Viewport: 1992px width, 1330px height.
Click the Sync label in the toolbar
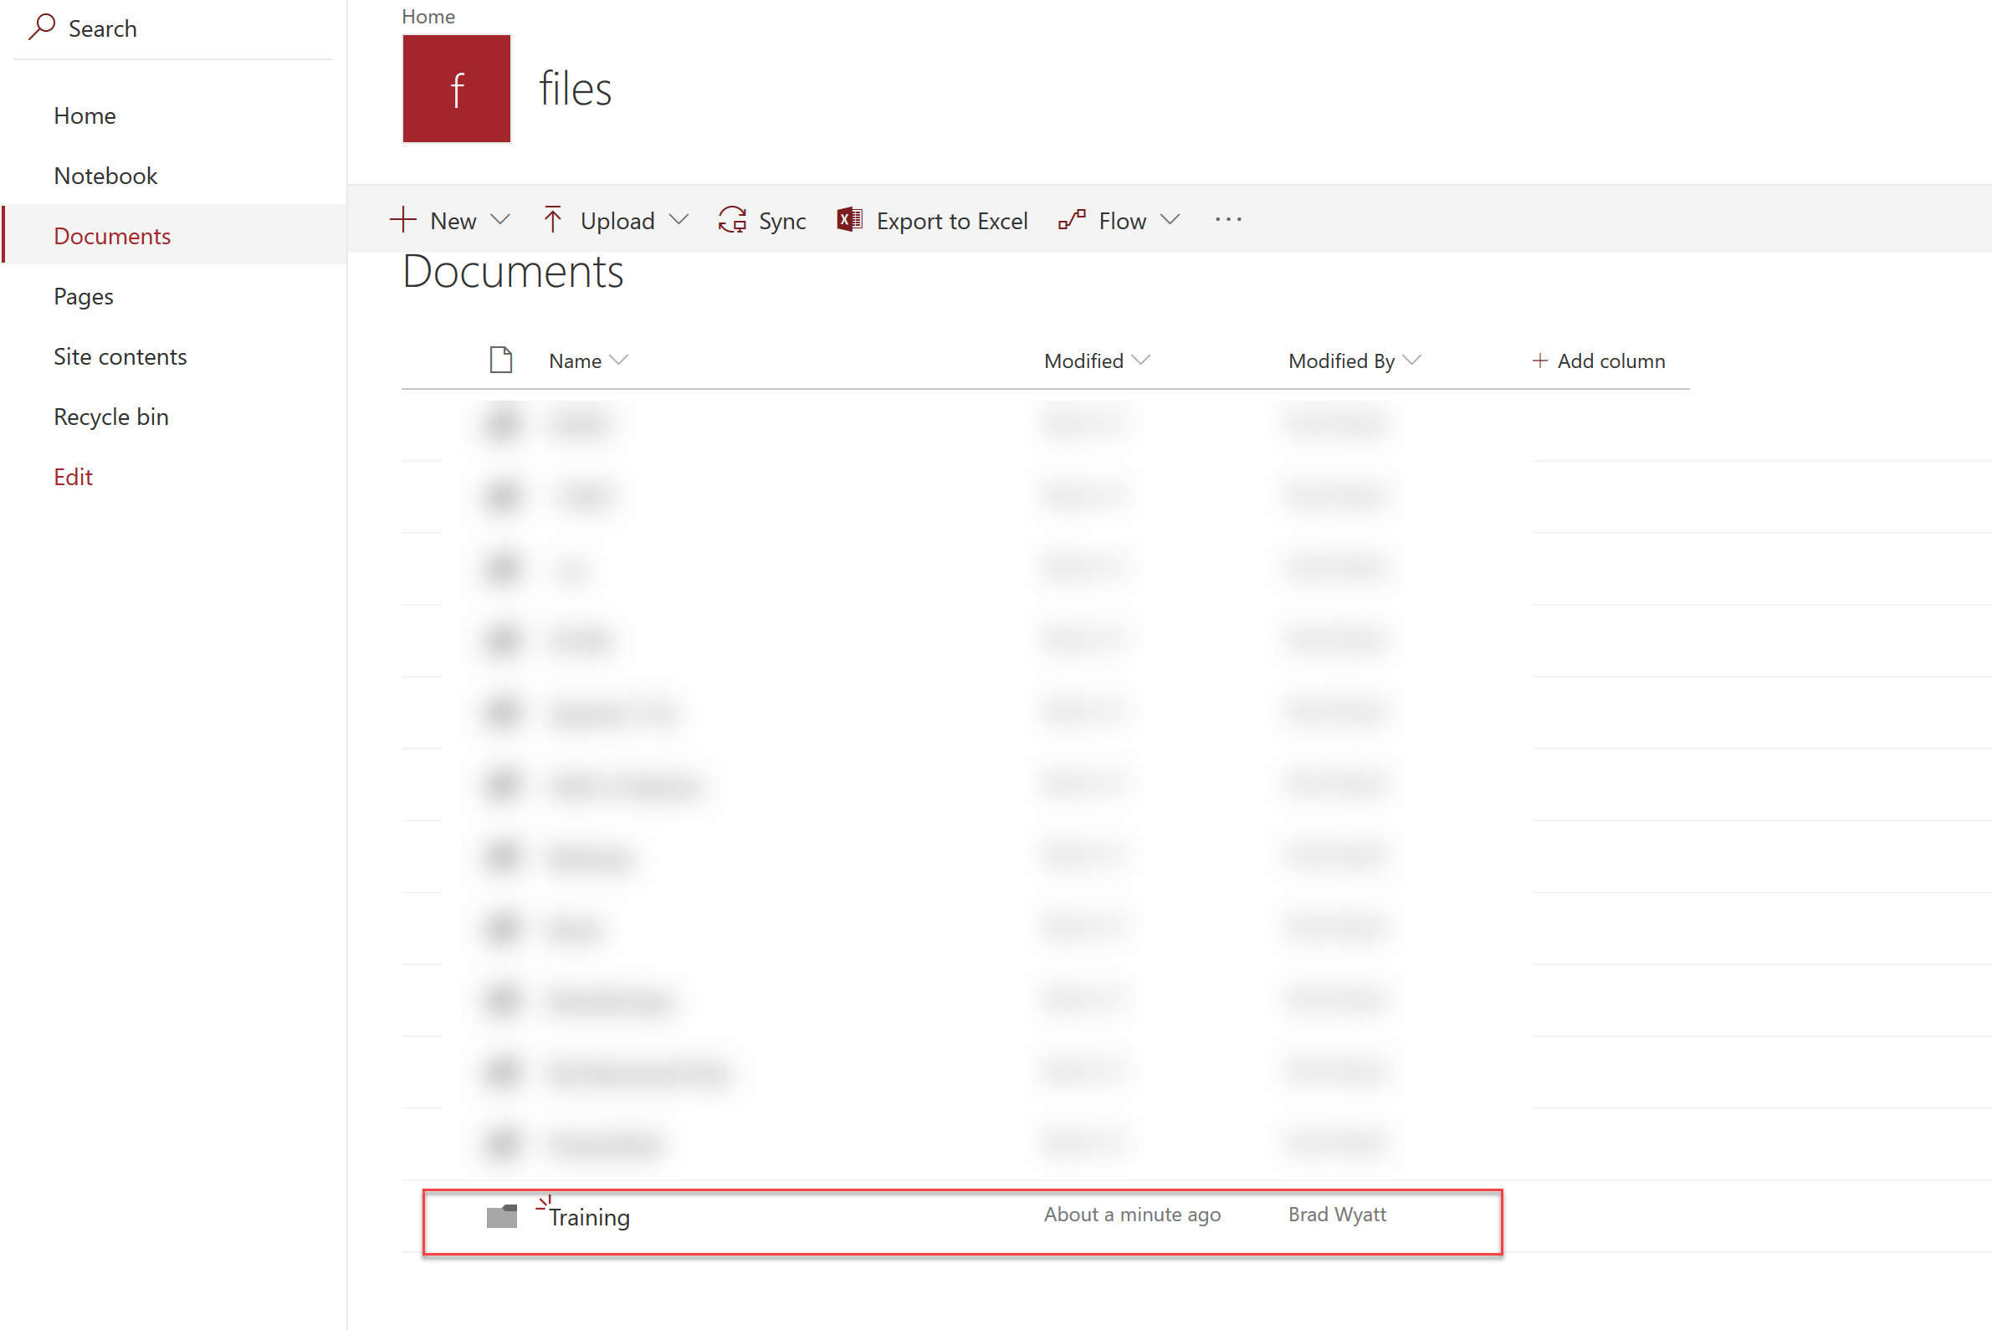(782, 221)
